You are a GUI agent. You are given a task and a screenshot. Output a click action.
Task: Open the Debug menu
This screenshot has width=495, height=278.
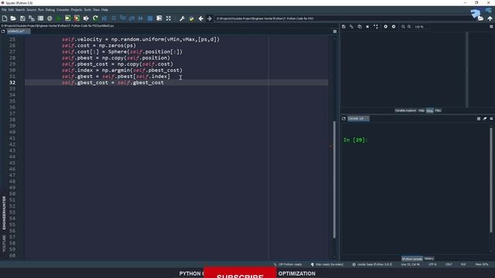(49, 10)
